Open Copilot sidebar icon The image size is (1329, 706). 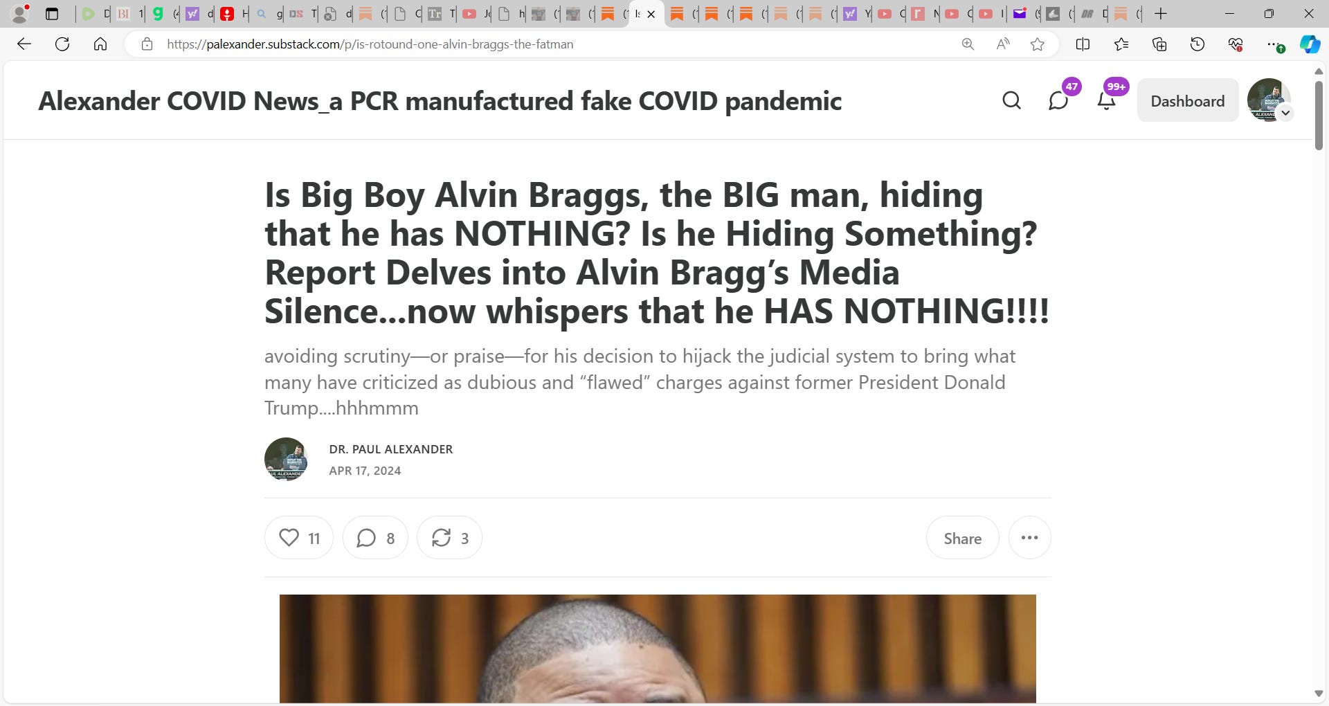click(x=1310, y=44)
